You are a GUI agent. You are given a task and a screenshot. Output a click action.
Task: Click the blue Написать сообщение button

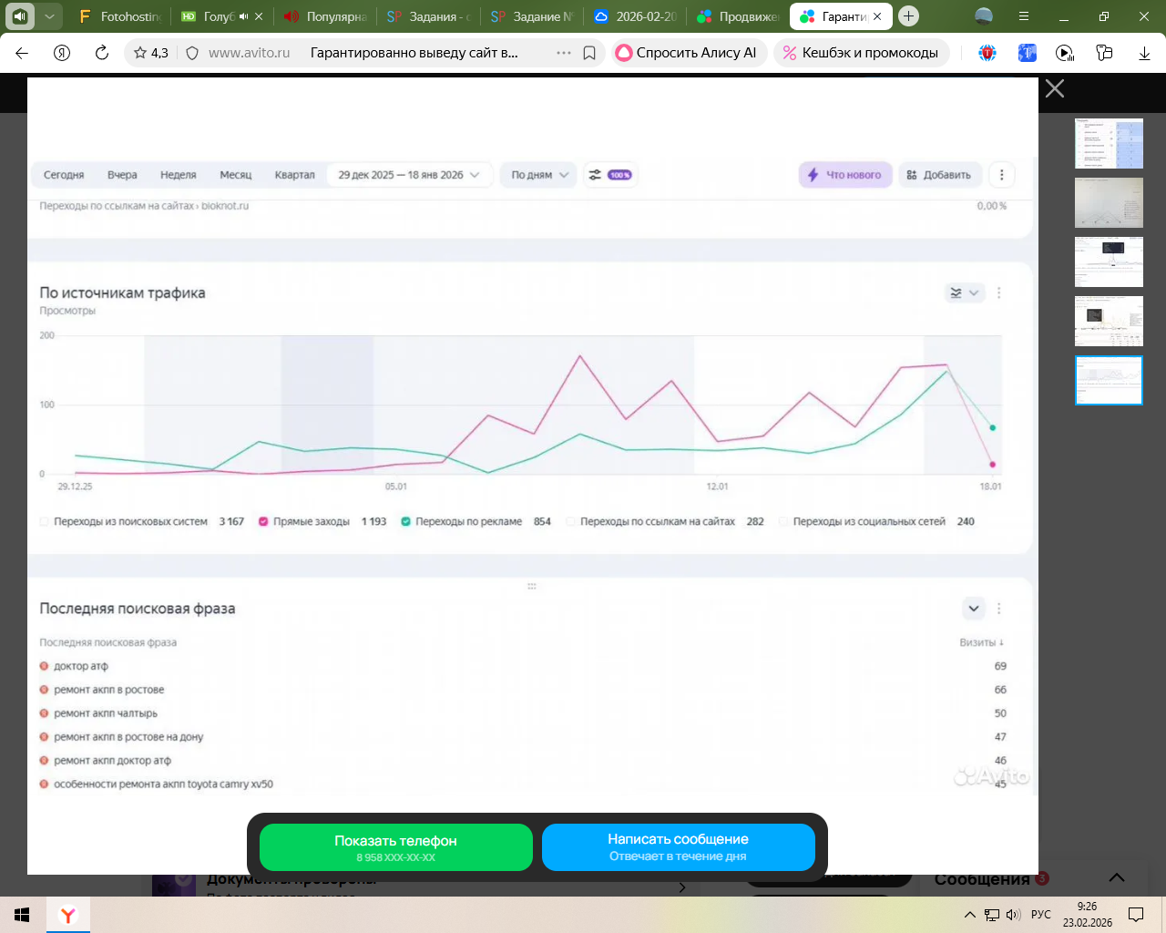[678, 847]
